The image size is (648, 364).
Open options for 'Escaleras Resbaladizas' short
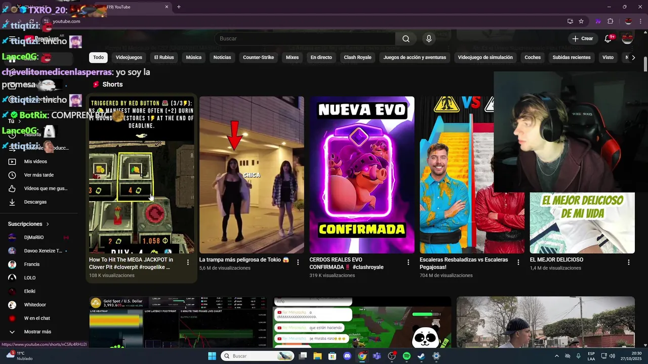(x=518, y=262)
